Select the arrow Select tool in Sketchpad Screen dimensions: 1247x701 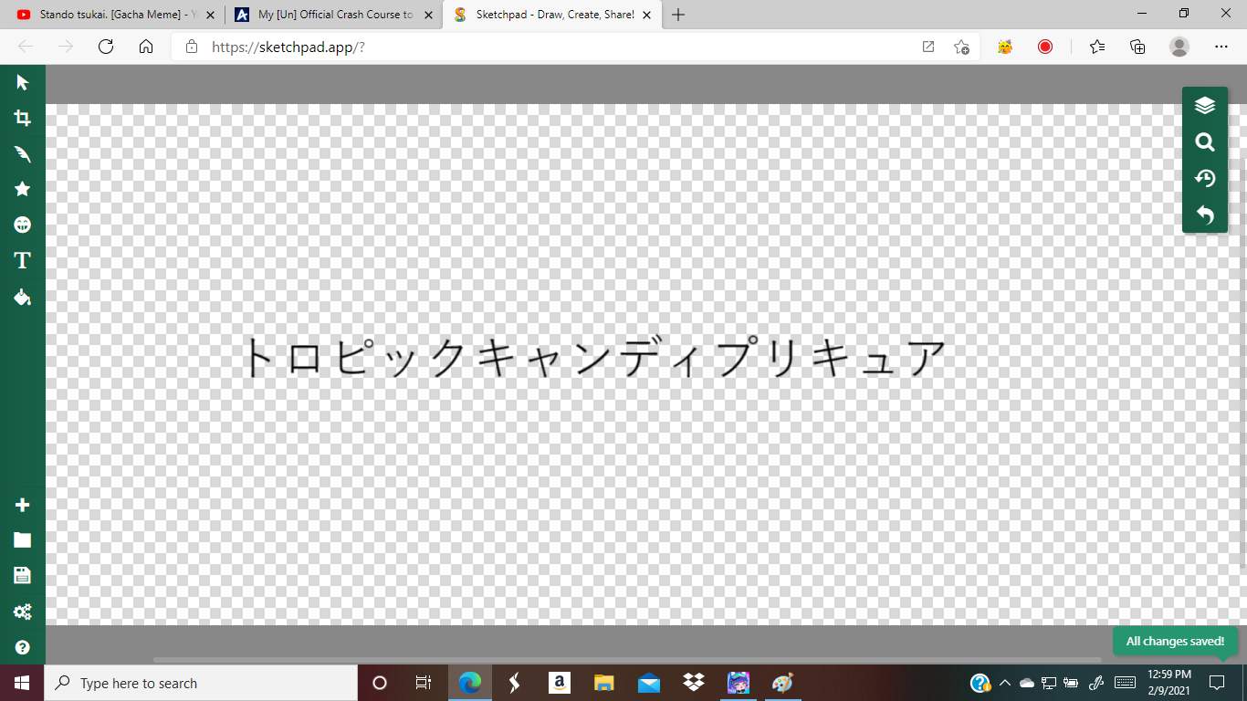click(x=23, y=83)
